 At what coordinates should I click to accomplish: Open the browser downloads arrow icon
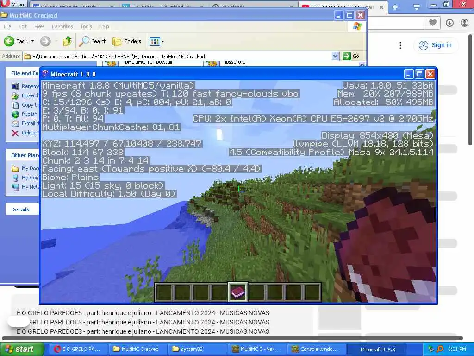[x=449, y=23]
